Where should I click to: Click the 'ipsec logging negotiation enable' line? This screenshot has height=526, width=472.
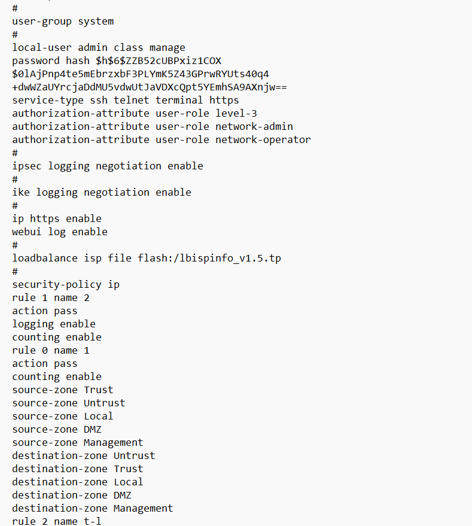(108, 166)
